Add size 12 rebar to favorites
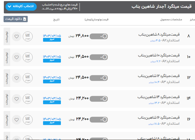The height and width of the screenshot is (140, 195). (x=17, y=78)
